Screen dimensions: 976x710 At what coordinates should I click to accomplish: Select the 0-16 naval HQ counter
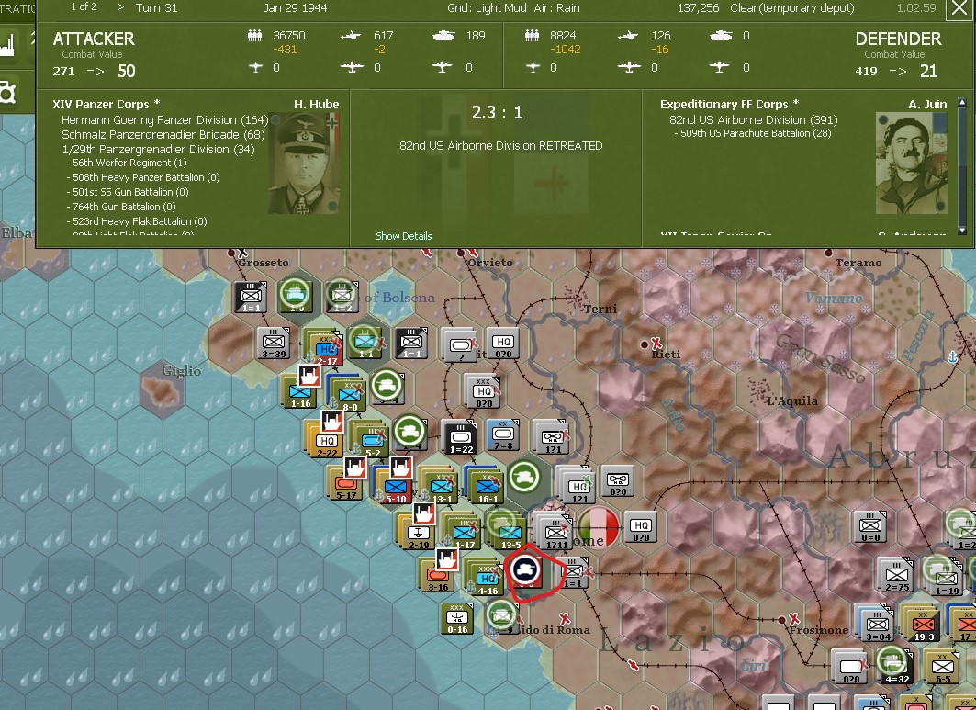tap(457, 618)
